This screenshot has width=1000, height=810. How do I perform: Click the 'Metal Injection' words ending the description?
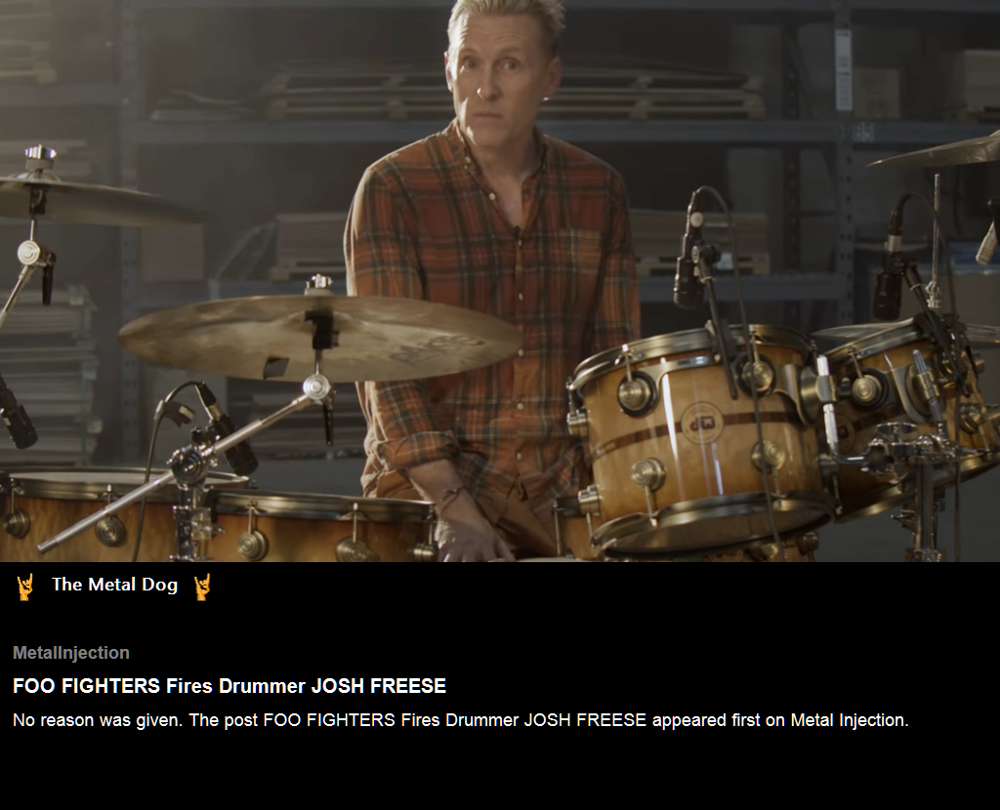(x=850, y=720)
